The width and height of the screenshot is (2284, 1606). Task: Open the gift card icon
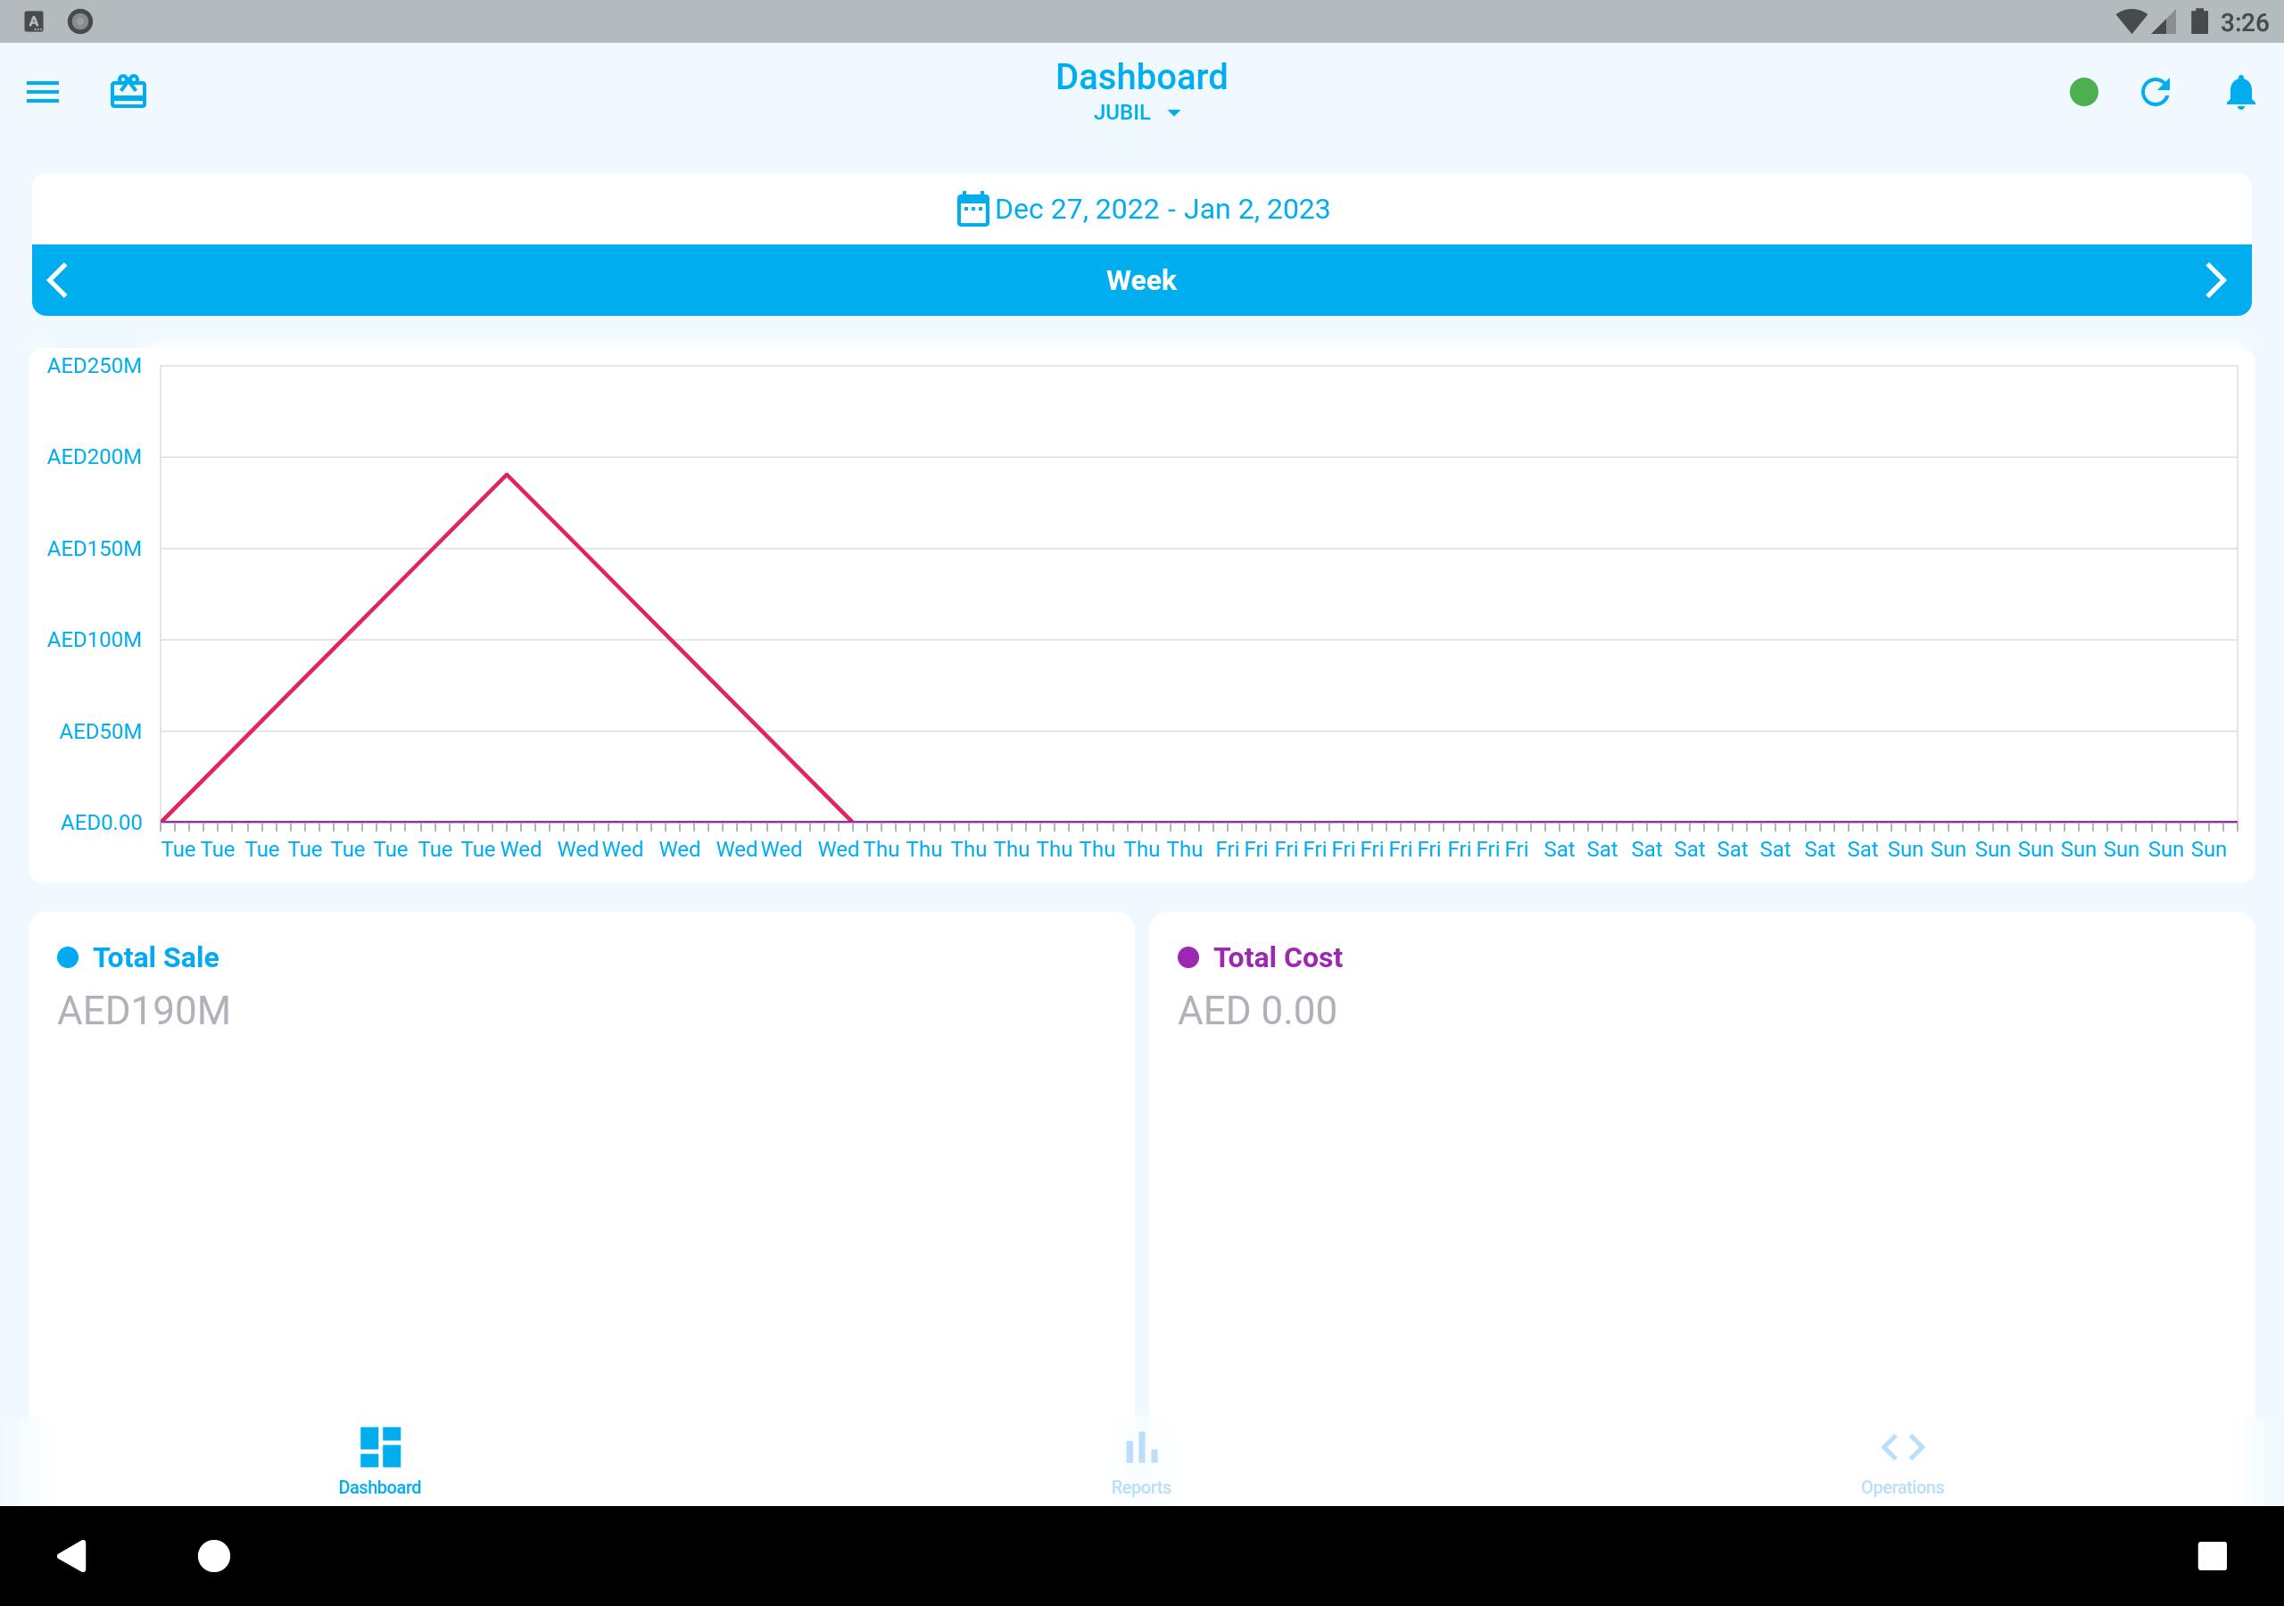(x=128, y=92)
